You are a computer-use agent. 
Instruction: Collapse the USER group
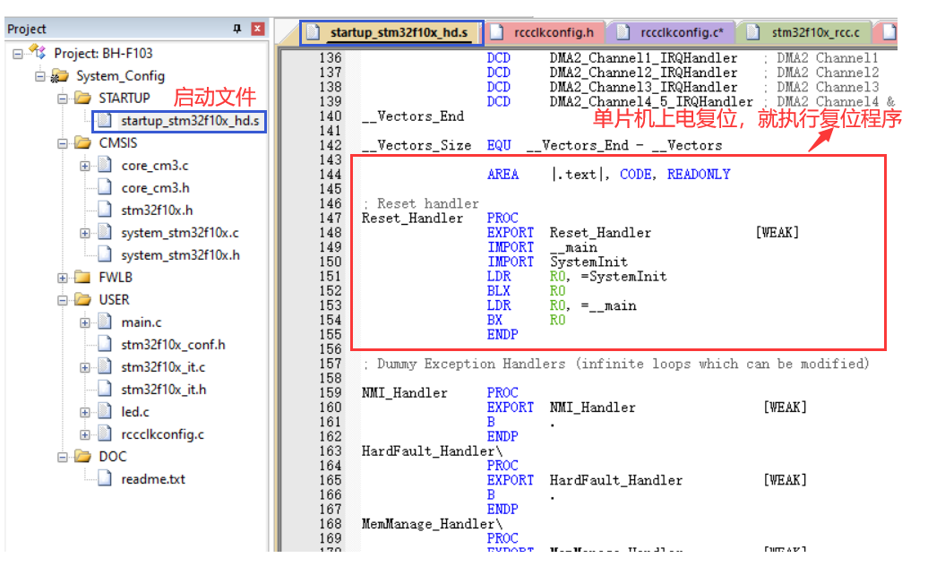click(x=60, y=299)
